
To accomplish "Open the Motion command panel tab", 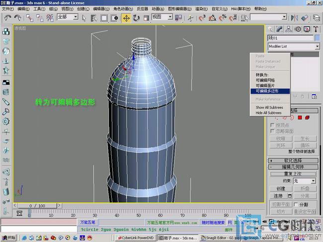I will 298,29.
